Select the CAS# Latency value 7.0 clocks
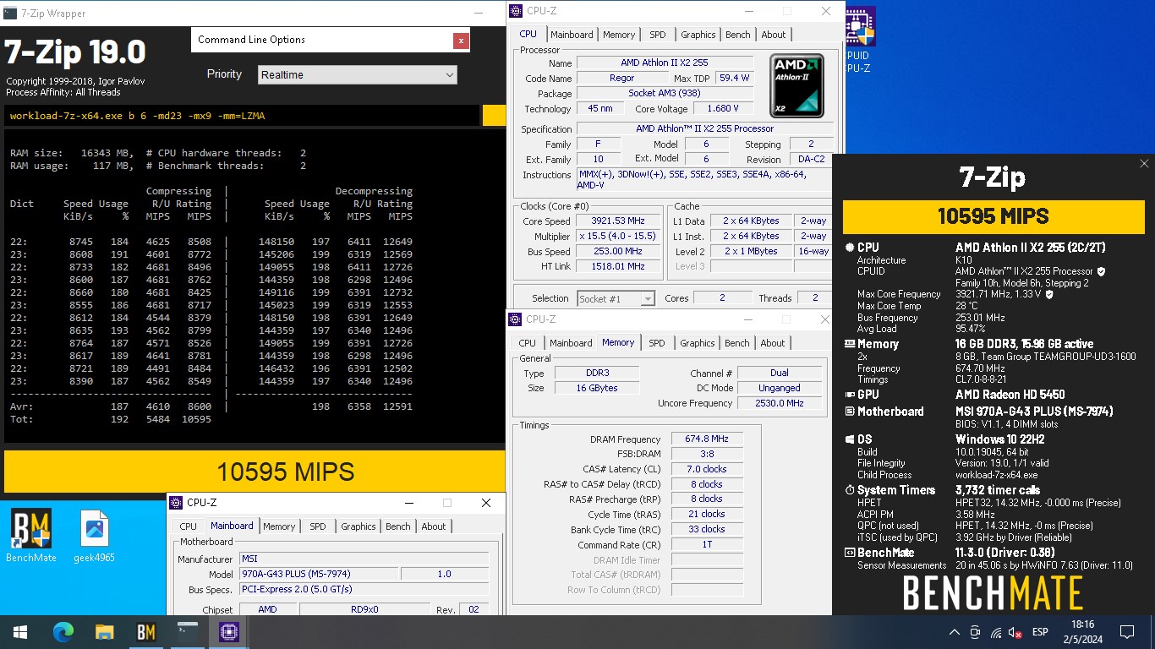 click(707, 469)
